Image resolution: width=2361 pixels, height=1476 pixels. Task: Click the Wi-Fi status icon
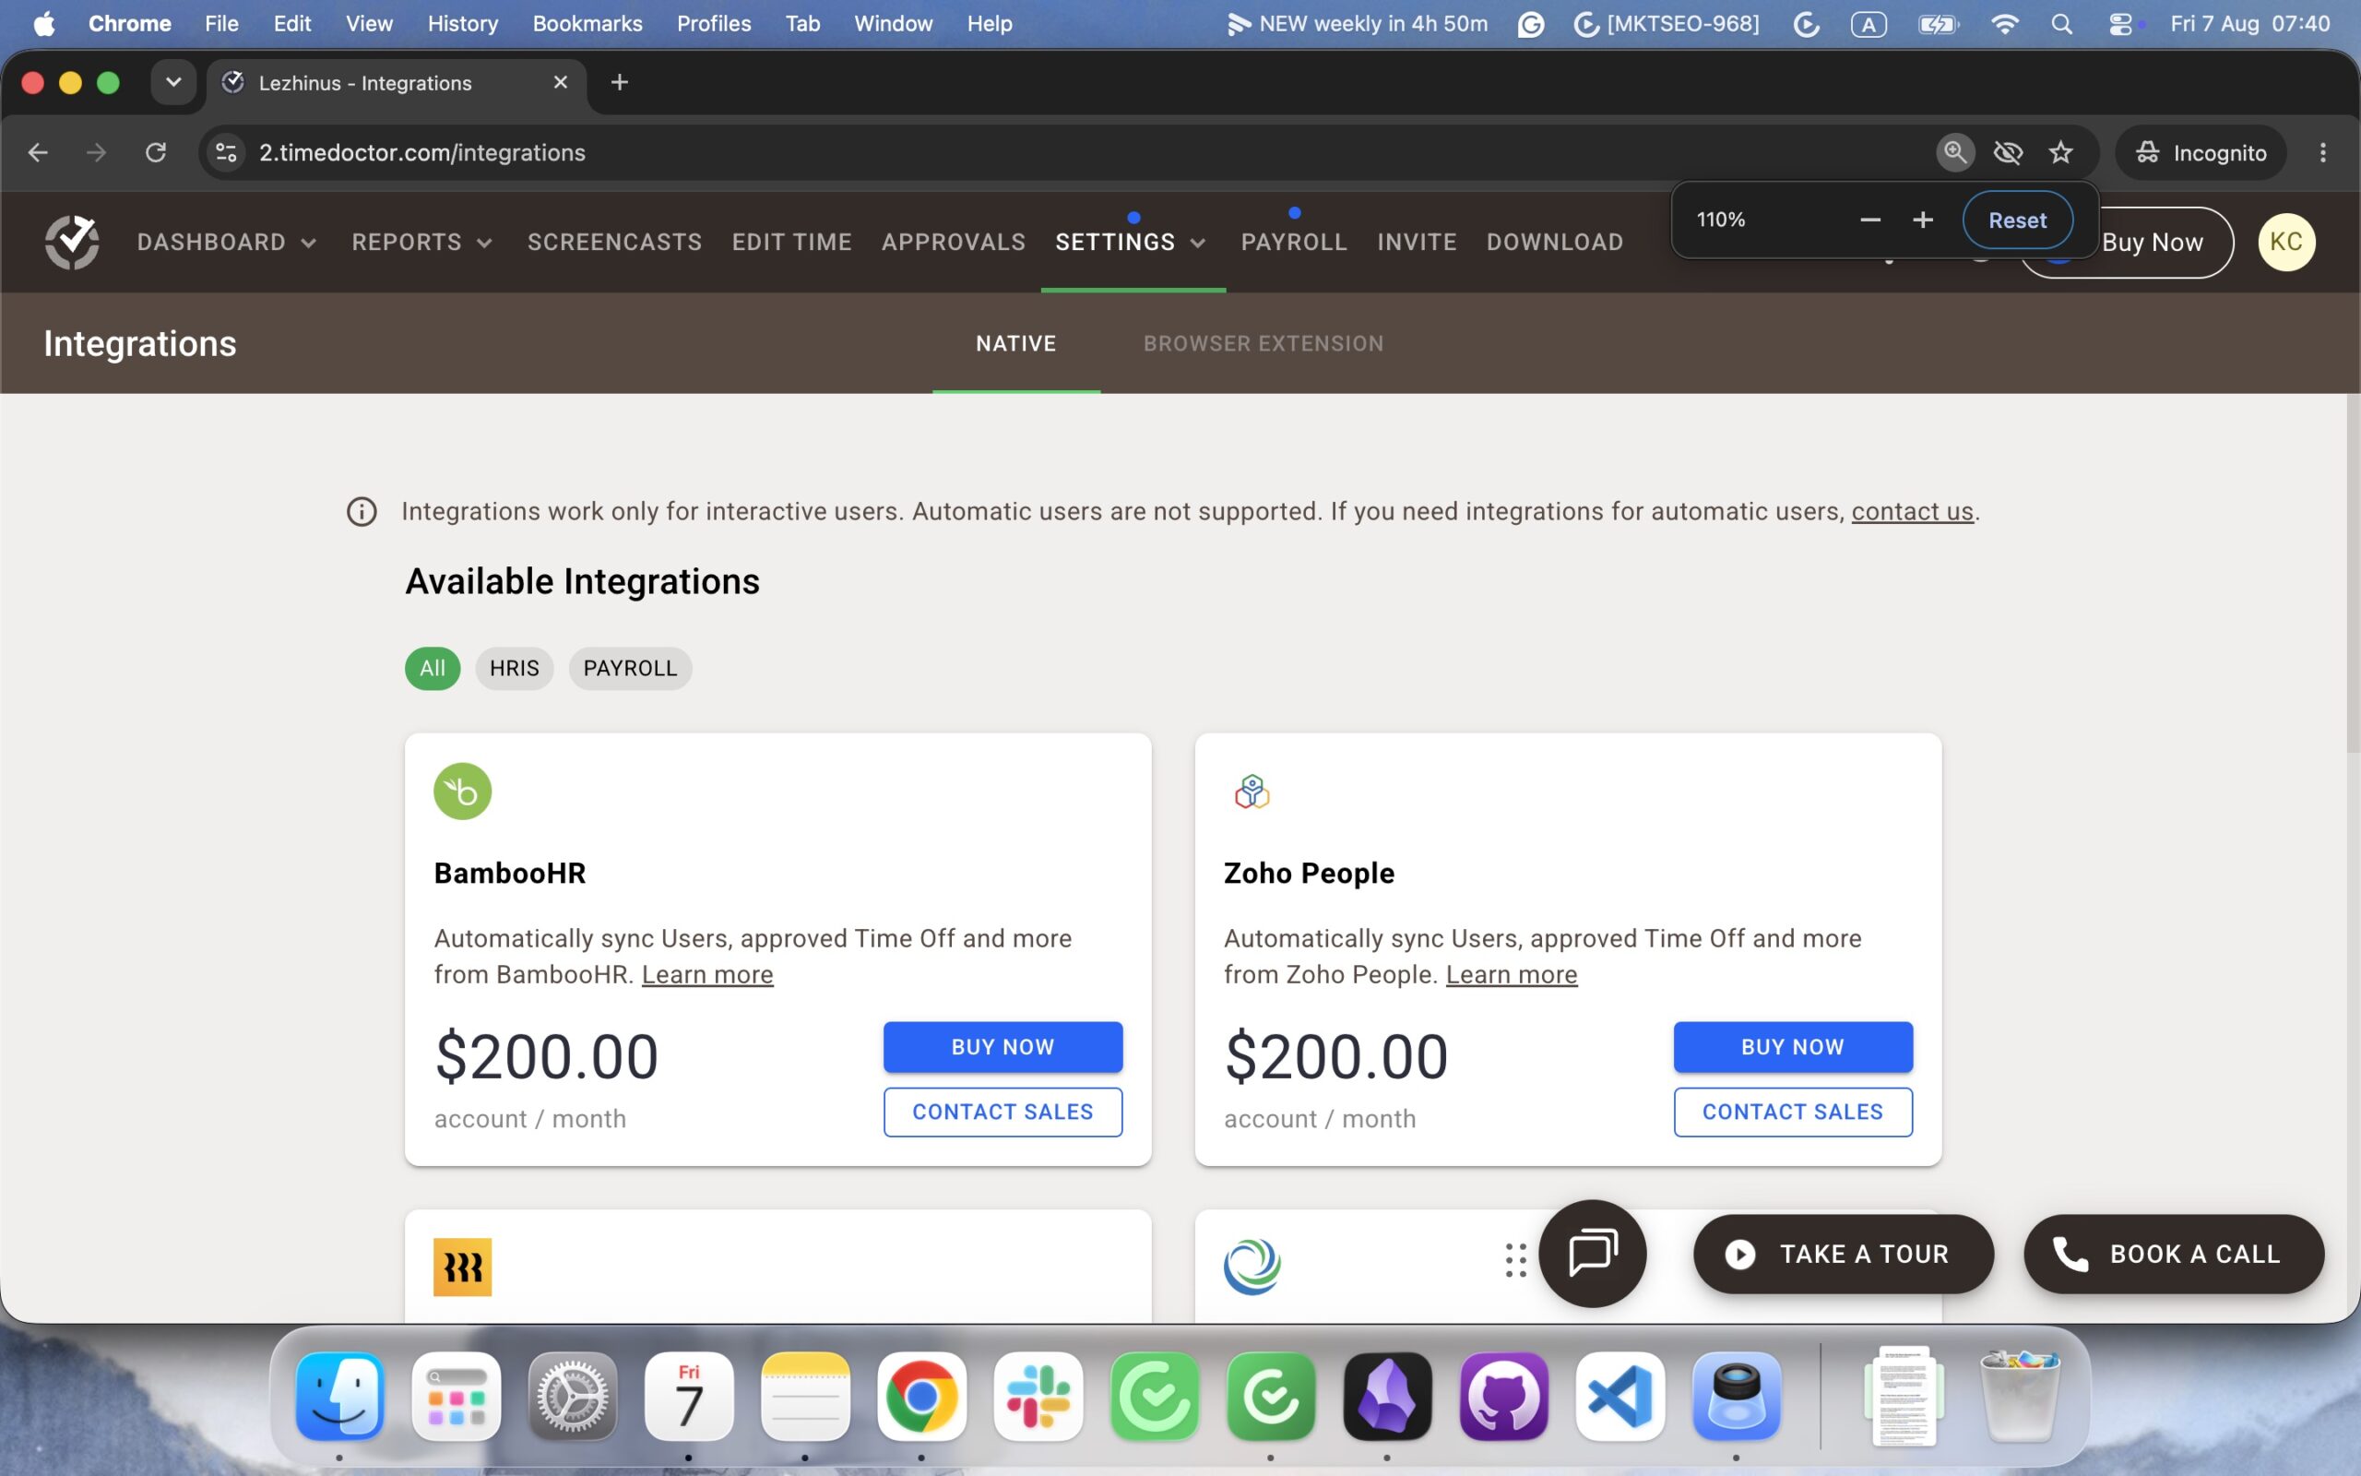(2004, 23)
